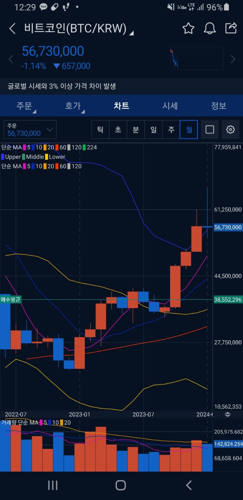This screenshot has width=243, height=500.
Task: Select the 분 chart interval
Action: coord(136,130)
